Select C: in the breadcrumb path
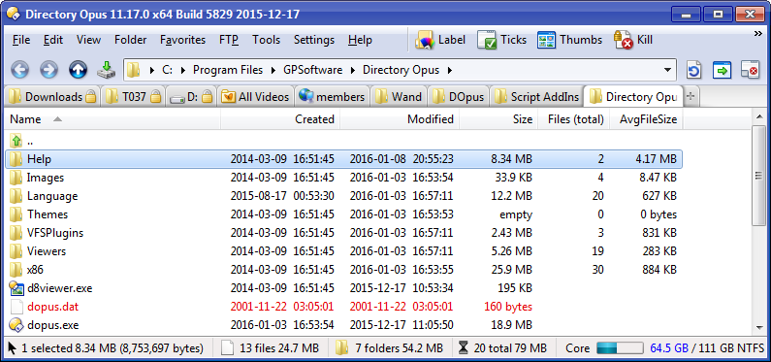The image size is (771, 362). 167,70
